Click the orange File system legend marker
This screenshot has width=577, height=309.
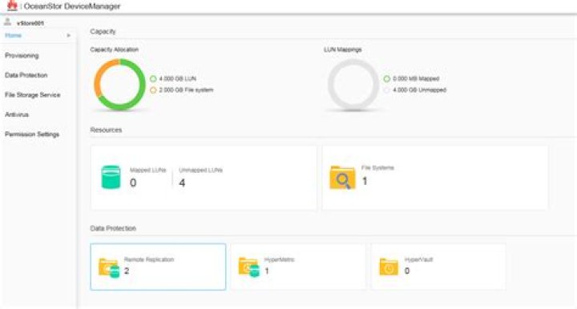coord(153,90)
